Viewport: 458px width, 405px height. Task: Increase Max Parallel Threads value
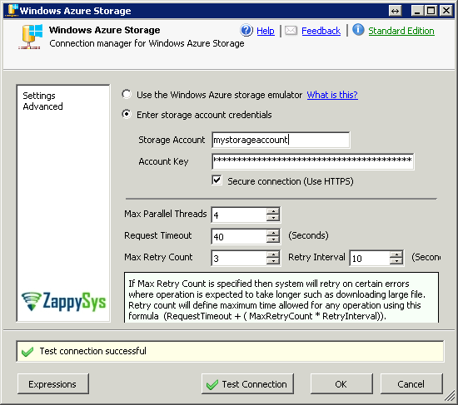pos(273,211)
